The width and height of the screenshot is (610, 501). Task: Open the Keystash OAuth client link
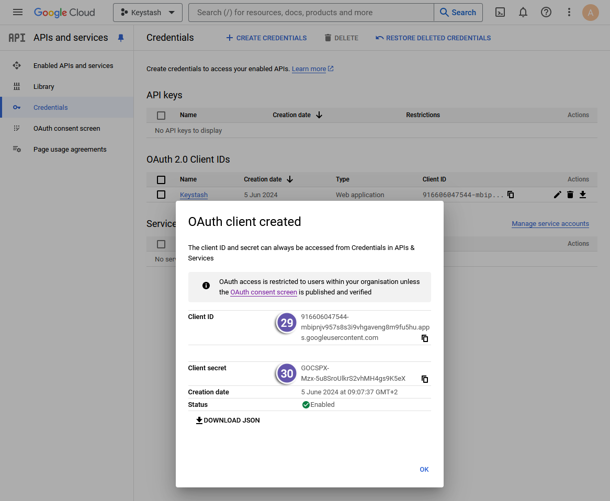(x=194, y=195)
